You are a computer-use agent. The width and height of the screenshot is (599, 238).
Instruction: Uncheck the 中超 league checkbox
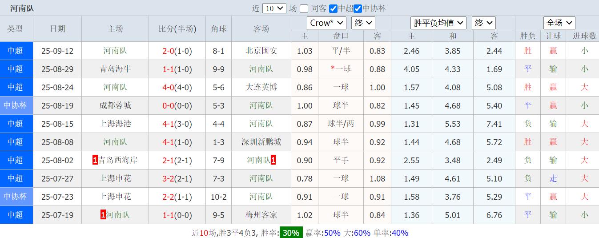pyautogui.click(x=333, y=8)
